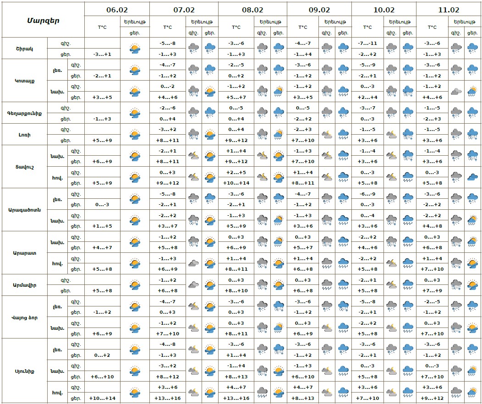
Task: Click the Արմավիր region name
Action: (24, 285)
